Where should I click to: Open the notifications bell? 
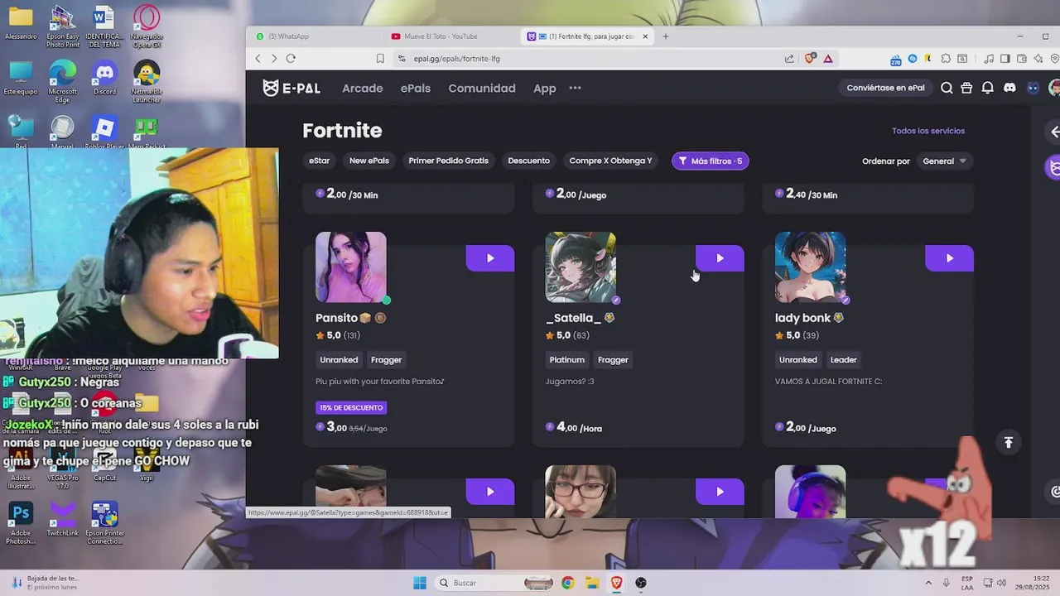(987, 88)
